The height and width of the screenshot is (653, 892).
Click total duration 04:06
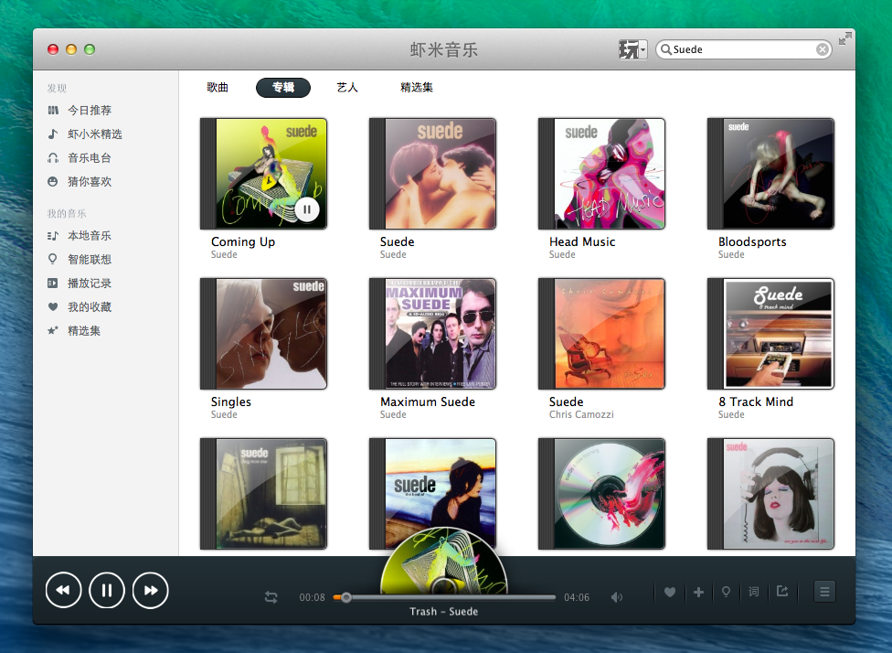577,597
